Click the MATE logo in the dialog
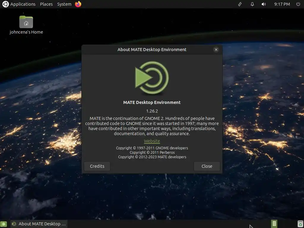This screenshot has height=228, width=304. tap(152, 77)
